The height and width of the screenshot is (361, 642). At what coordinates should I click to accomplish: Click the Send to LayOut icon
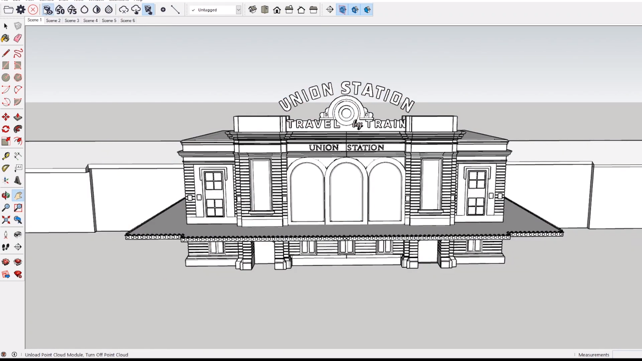coord(6,274)
